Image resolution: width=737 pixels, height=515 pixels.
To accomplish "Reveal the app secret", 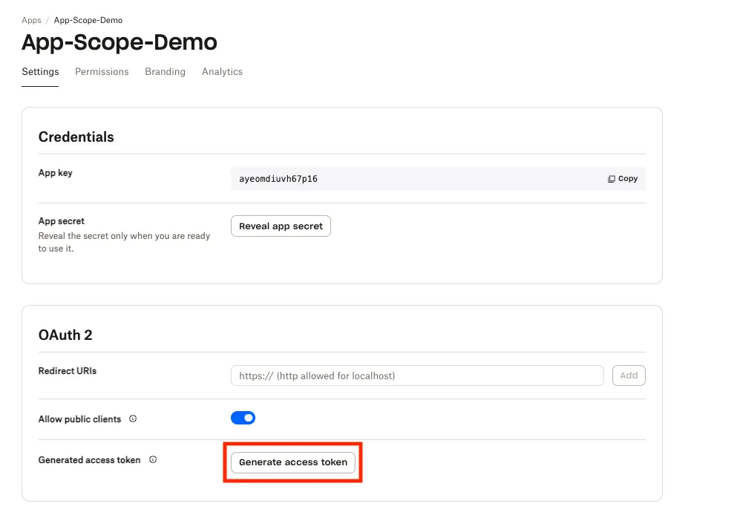I will [281, 226].
